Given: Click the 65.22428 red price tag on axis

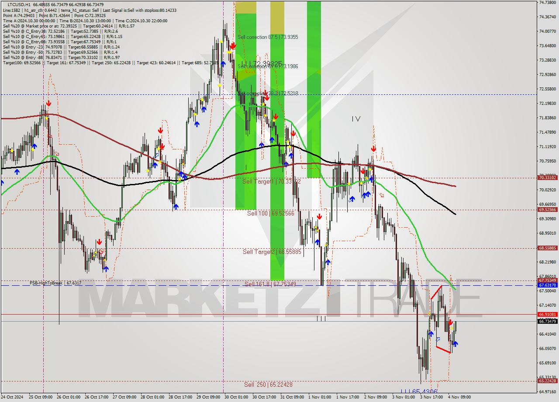Looking at the screenshot, I should click(x=547, y=381).
